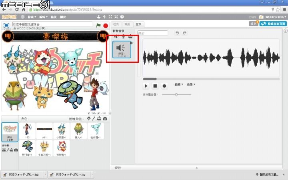Stop sound playback

pyautogui.click(x=155, y=86)
